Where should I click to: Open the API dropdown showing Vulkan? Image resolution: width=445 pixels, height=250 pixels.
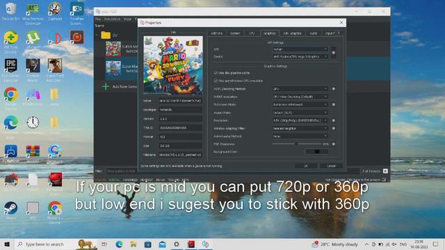click(x=300, y=49)
